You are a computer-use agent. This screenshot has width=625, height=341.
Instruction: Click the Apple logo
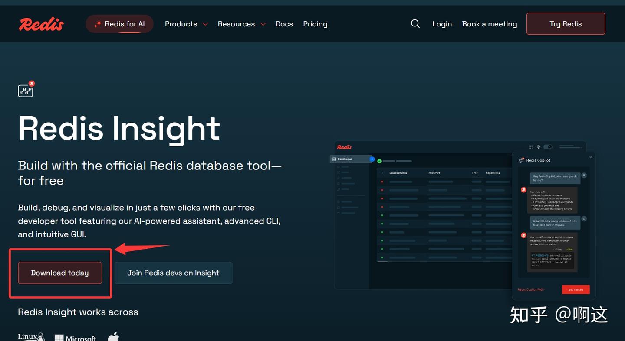(x=113, y=337)
